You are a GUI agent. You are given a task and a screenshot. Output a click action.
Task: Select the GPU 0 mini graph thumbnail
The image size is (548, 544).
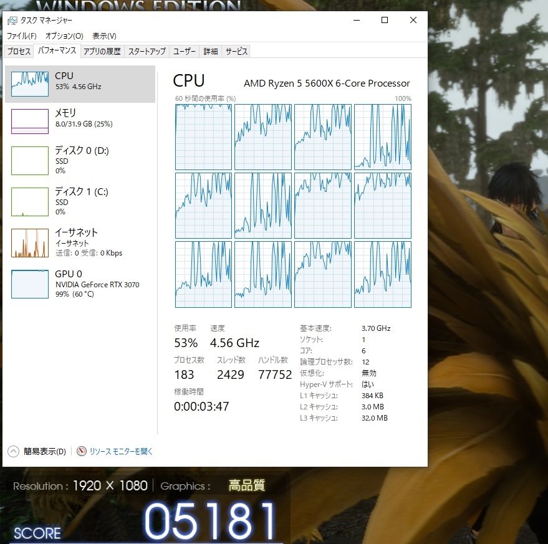30,284
